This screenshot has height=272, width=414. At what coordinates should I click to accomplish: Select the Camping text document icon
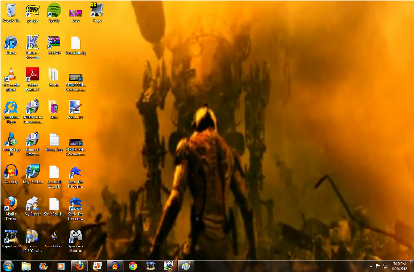[x=54, y=142]
